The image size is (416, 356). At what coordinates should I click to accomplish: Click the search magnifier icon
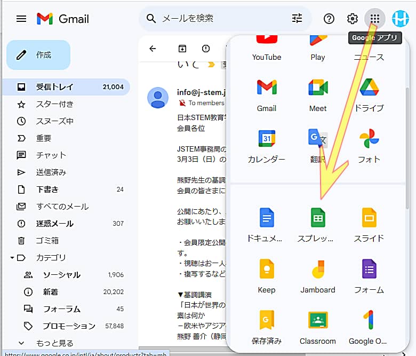click(x=151, y=19)
